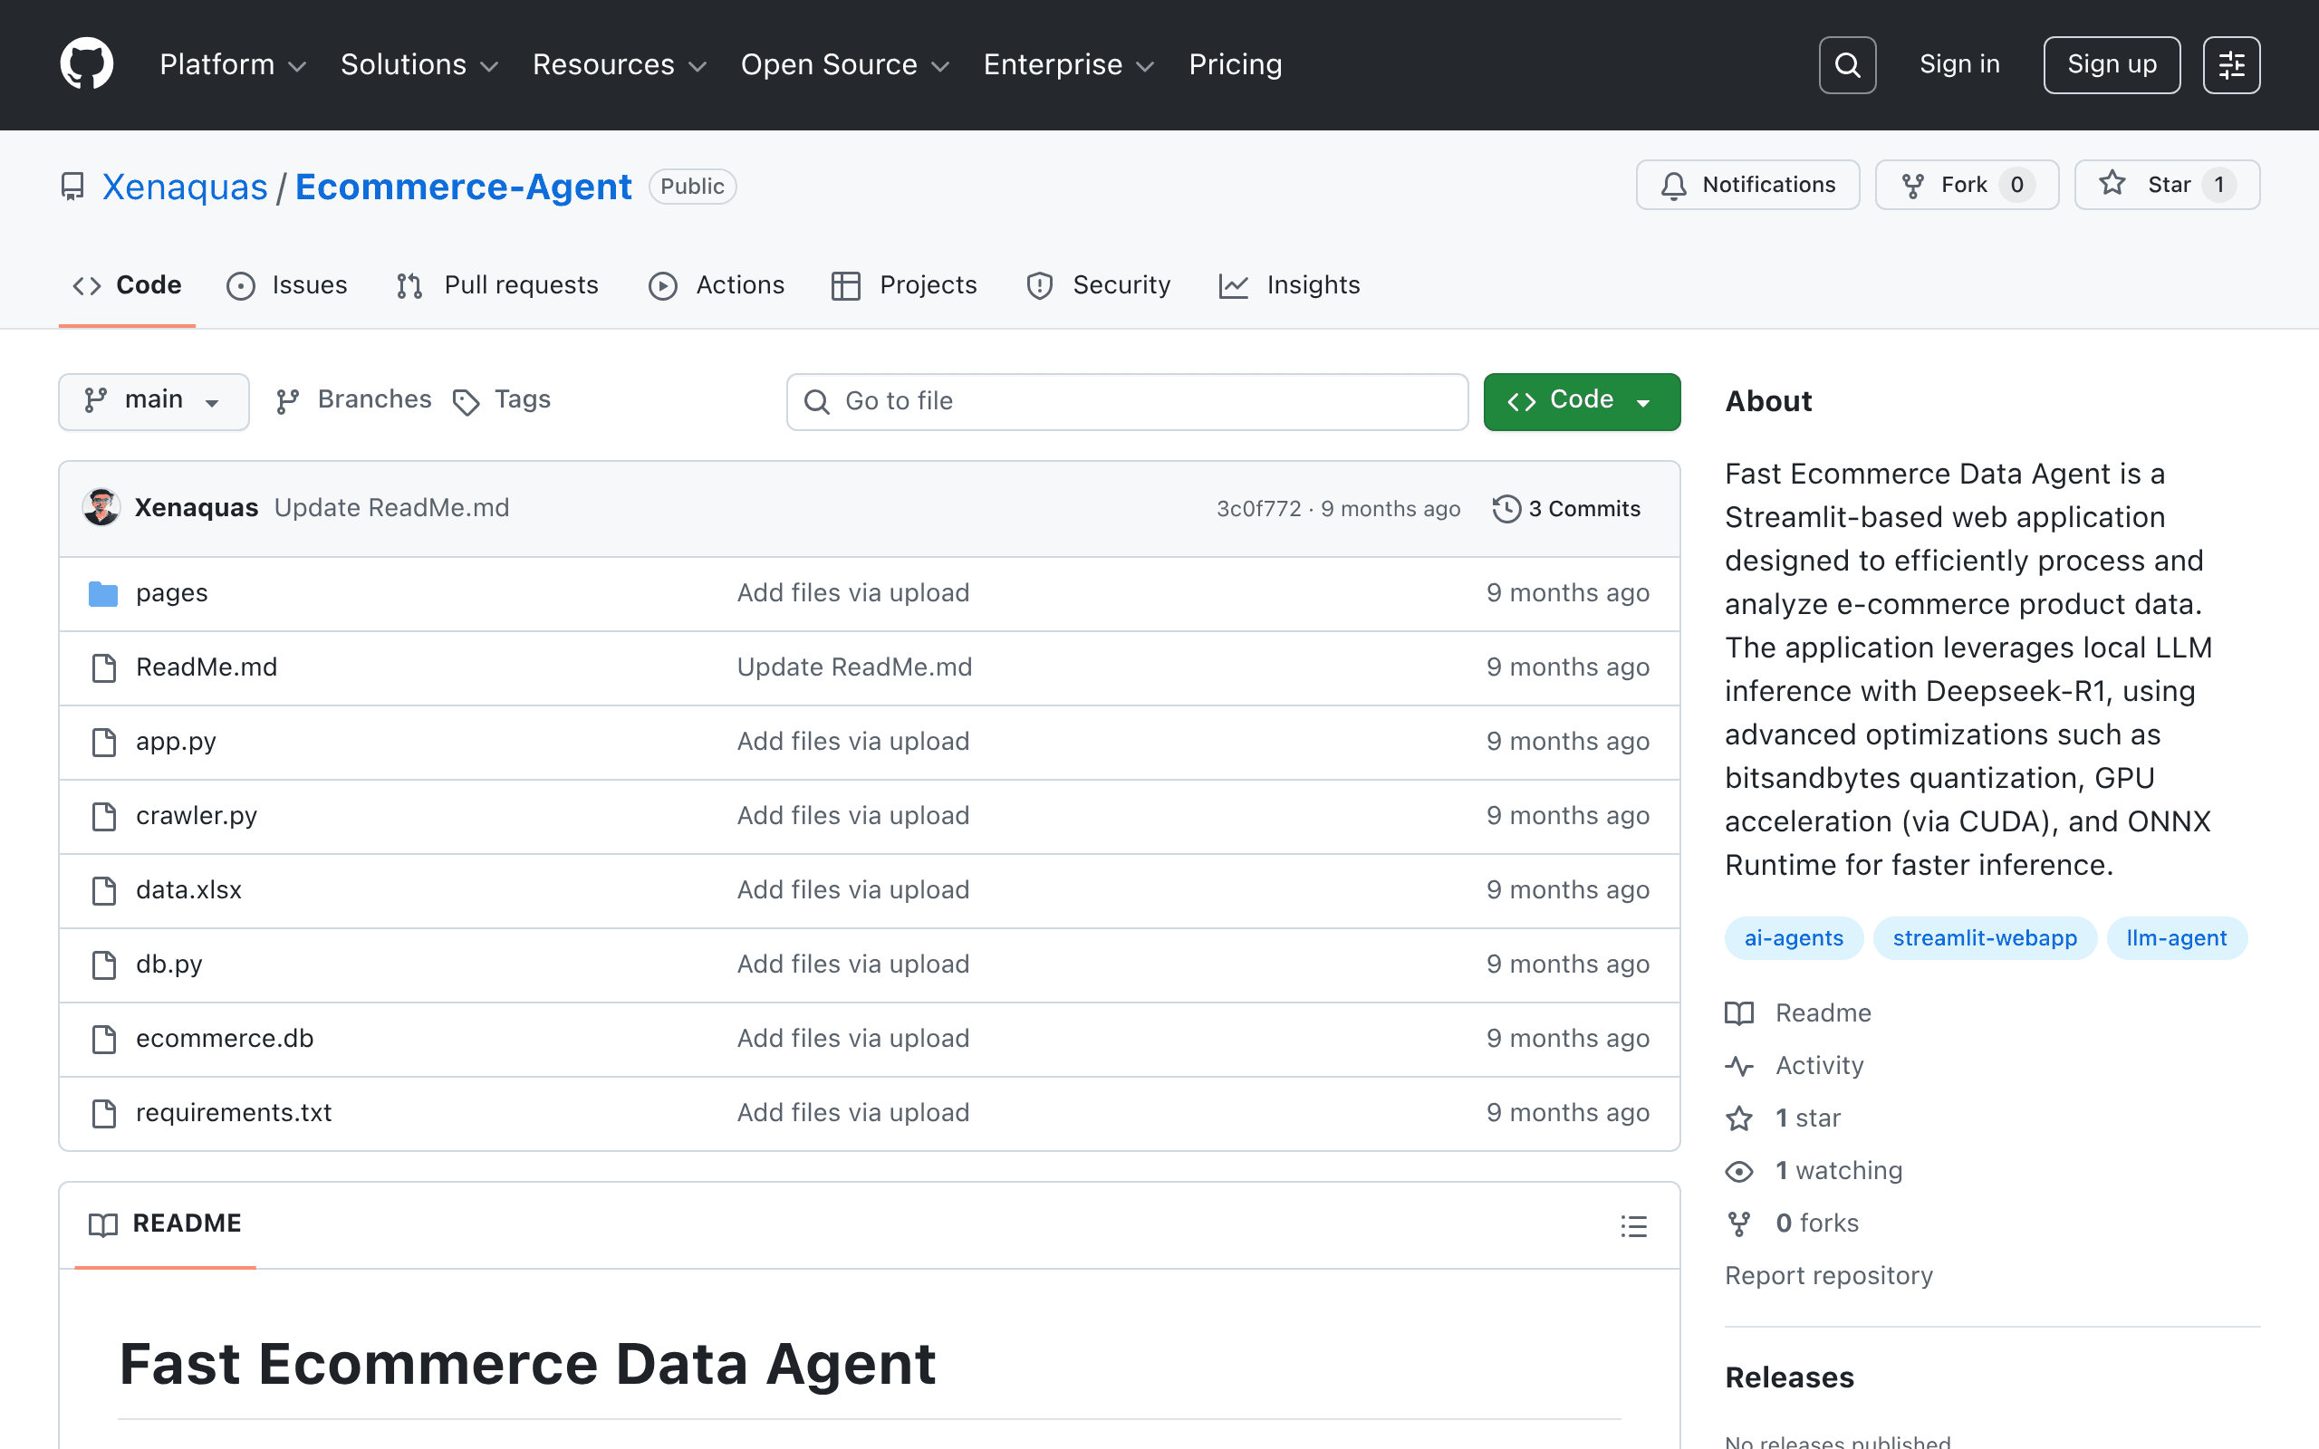Open the GitHub homepage logo

pos(86,64)
